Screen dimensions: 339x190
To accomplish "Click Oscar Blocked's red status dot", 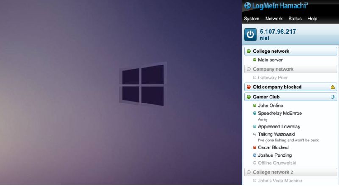I will [x=255, y=147].
